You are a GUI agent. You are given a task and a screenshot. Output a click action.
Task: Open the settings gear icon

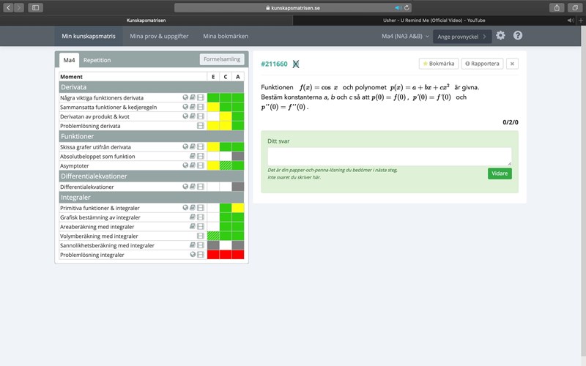pos(500,35)
